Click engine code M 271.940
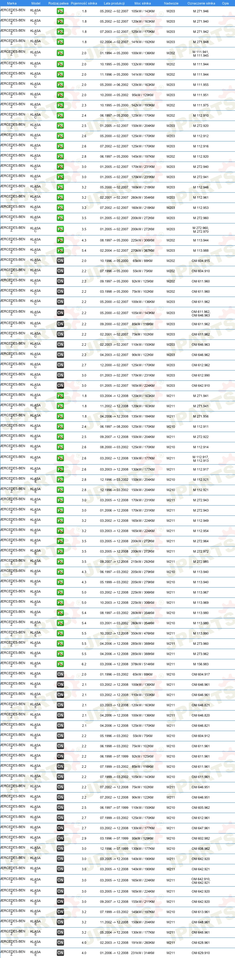Screen dimensions: 235x958 (200, 22)
